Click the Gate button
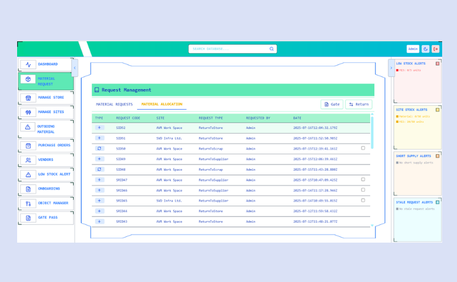Screen dimensions: 457x282 tap(332, 104)
